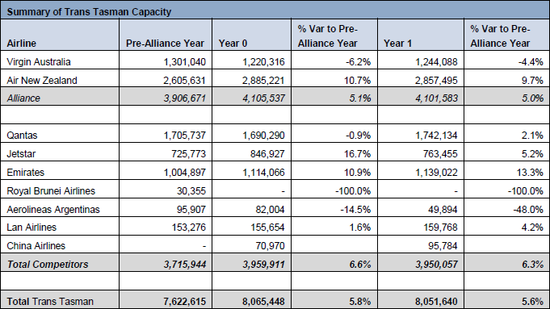The height and width of the screenshot is (309, 550).
Task: Select the Alliance pre-alliance value 3,906,671
Action: point(184,98)
